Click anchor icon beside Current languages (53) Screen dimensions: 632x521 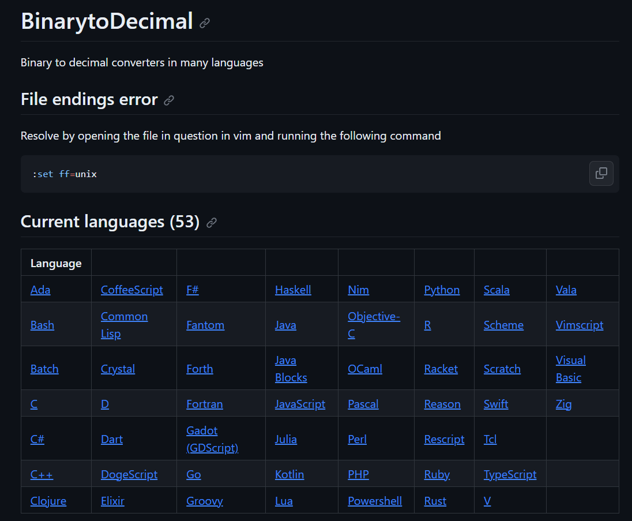coord(211,223)
